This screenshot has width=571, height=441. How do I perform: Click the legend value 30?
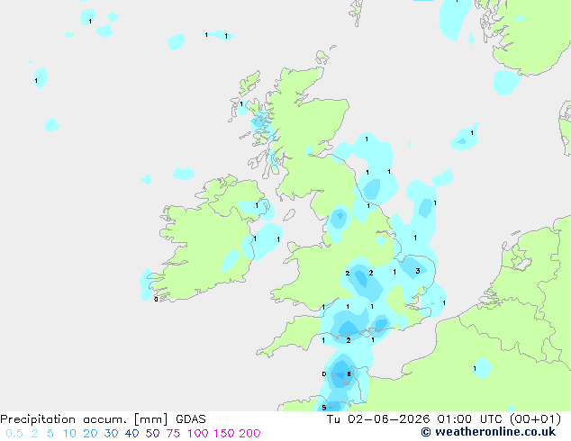pyautogui.click(x=111, y=434)
